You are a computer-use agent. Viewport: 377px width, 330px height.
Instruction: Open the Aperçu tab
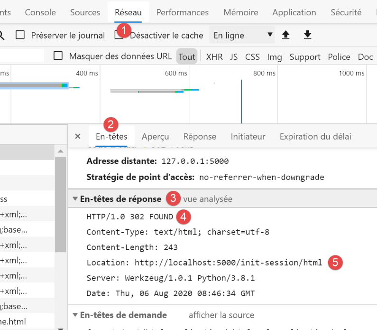(155, 136)
